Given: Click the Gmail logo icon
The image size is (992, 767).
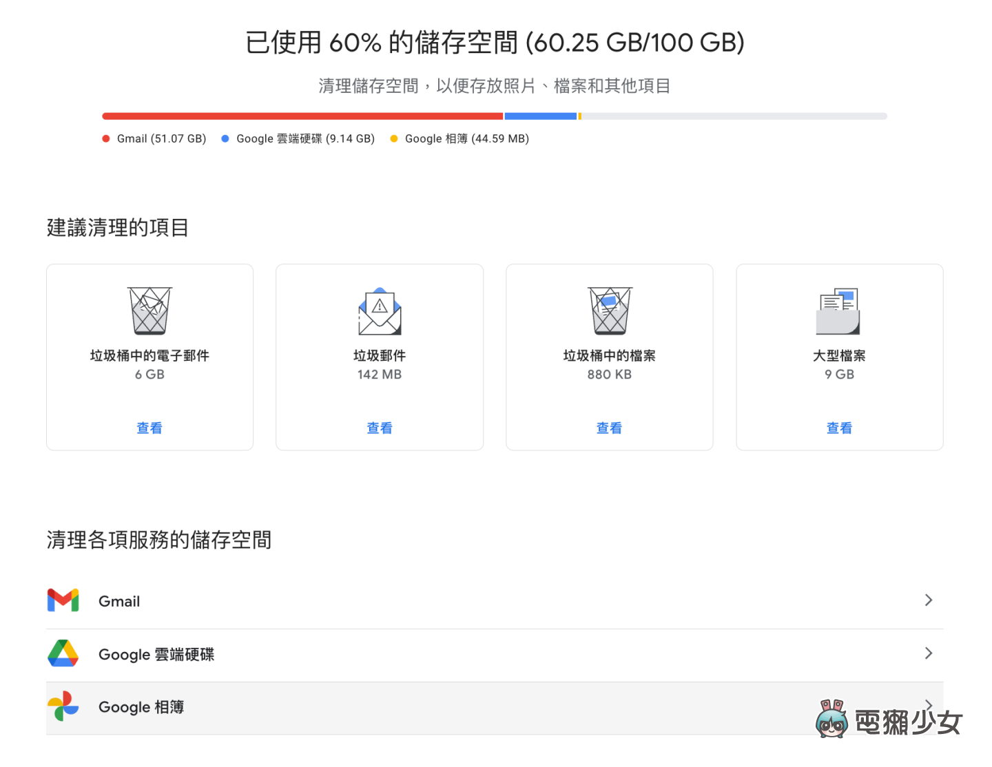Looking at the screenshot, I should [x=63, y=600].
